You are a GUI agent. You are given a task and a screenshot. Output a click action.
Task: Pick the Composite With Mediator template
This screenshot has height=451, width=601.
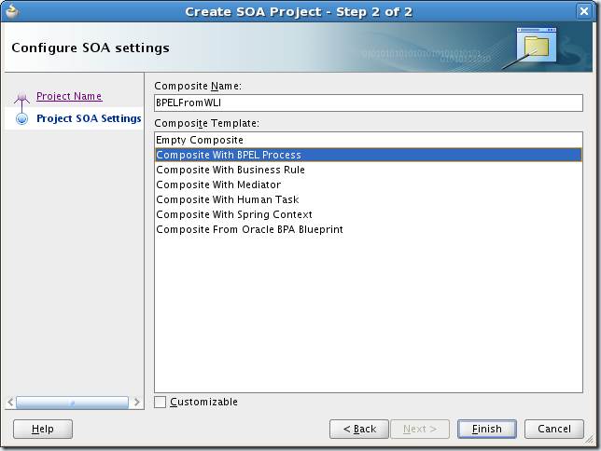point(369,184)
